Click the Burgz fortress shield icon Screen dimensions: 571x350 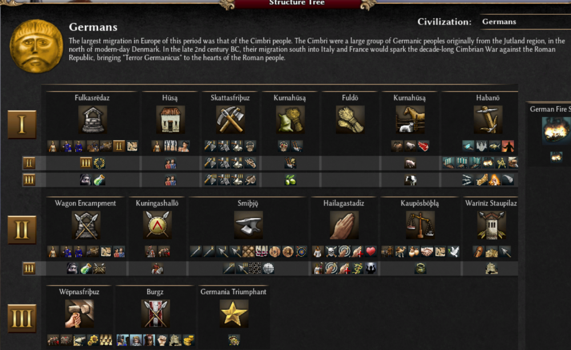tap(155, 314)
